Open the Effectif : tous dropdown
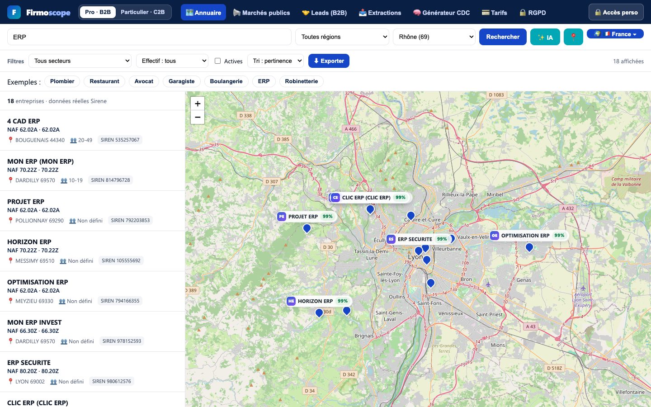 coord(172,61)
